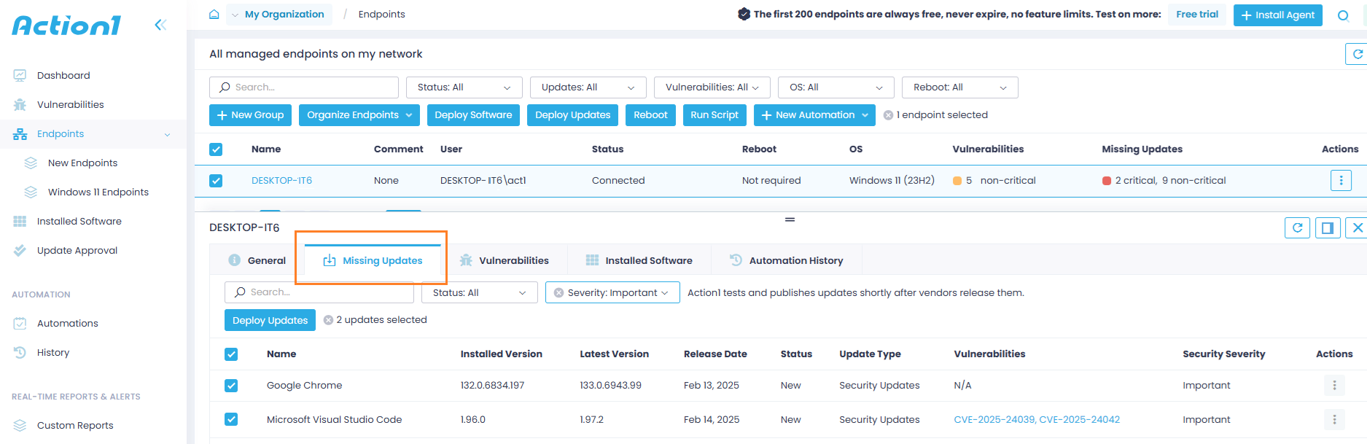1367x444 pixels.
Task: Open Vulnerabilities from the sidebar
Action: (x=70, y=105)
